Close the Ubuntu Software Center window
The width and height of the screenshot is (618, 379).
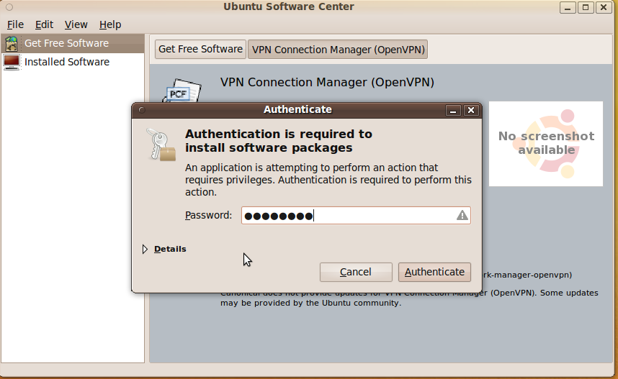pyautogui.click(x=604, y=7)
